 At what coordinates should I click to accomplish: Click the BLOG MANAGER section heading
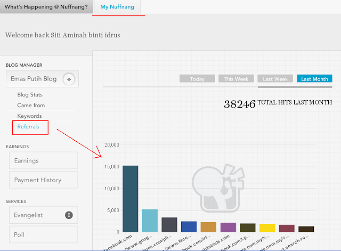(x=24, y=65)
